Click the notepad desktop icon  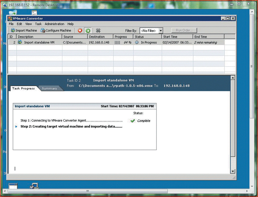pos(34,13)
